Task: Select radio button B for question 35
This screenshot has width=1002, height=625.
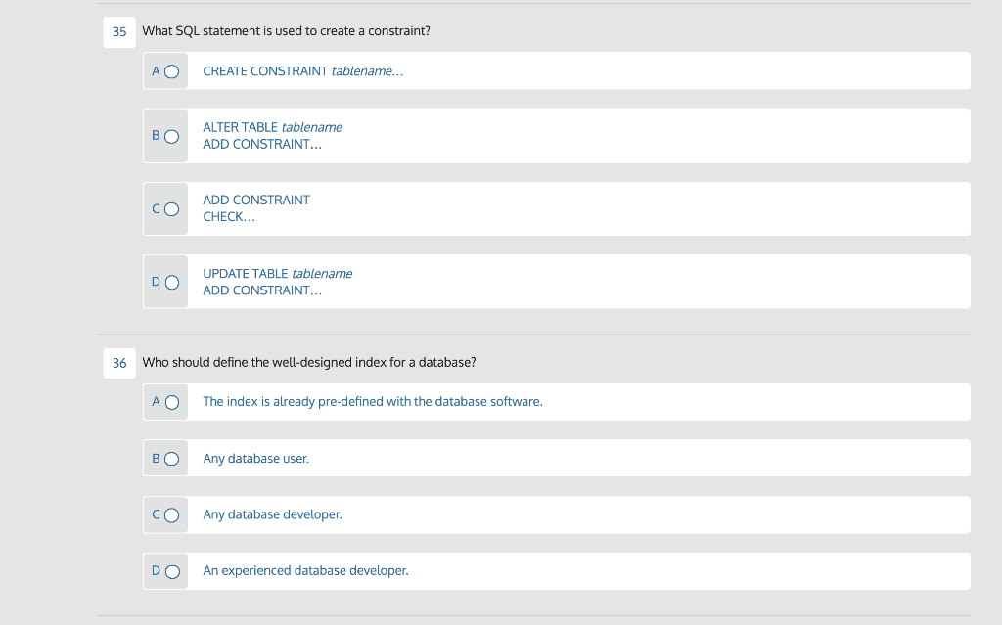Action: coord(170,135)
